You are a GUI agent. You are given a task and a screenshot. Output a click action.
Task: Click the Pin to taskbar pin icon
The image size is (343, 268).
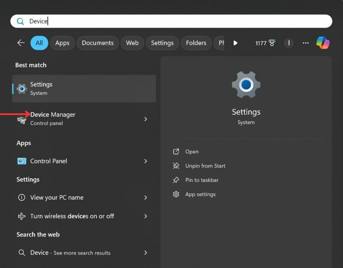click(x=176, y=180)
